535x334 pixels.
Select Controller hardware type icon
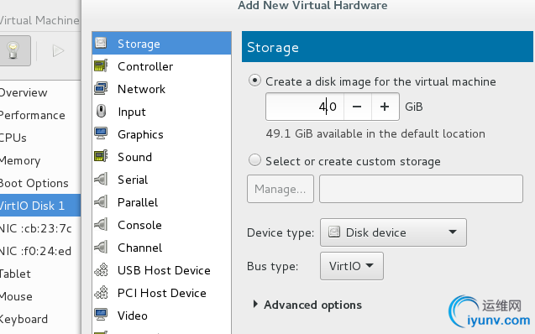pyautogui.click(x=101, y=65)
